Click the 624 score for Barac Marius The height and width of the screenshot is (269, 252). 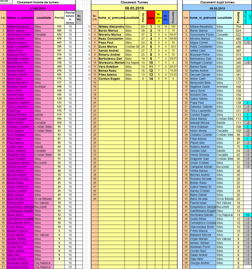pyautogui.click(x=238, y=31)
